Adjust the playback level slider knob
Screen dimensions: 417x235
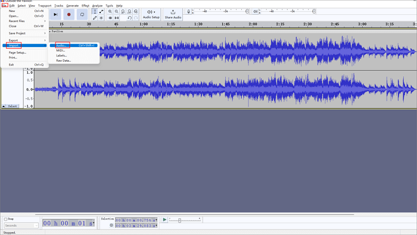314,11
